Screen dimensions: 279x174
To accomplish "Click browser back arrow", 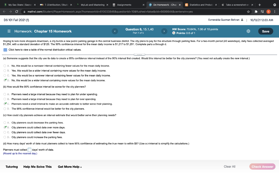I will (x=4, y=11).
